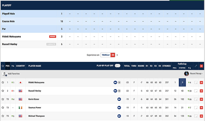Click the red 3D icon in table header

(x=201, y=66)
